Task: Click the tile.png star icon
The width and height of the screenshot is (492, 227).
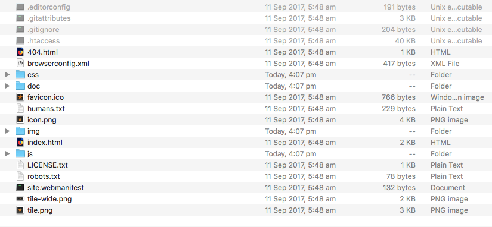Action: [x=20, y=210]
